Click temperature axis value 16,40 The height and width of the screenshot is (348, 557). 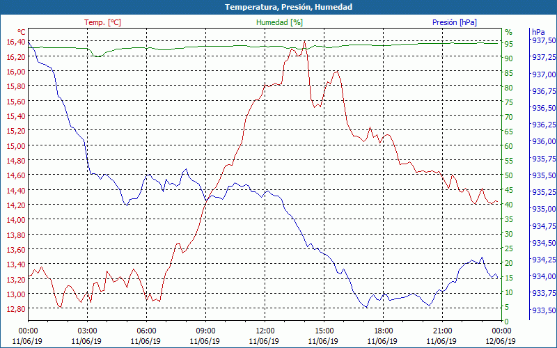click(x=16, y=42)
